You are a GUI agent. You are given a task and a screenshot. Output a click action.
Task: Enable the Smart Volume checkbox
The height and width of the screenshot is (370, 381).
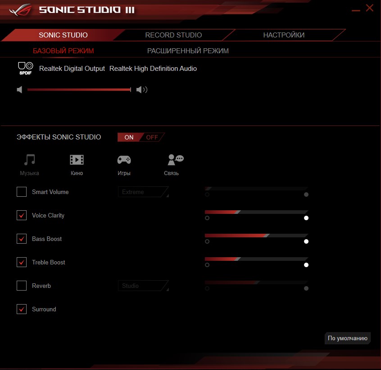tap(22, 192)
